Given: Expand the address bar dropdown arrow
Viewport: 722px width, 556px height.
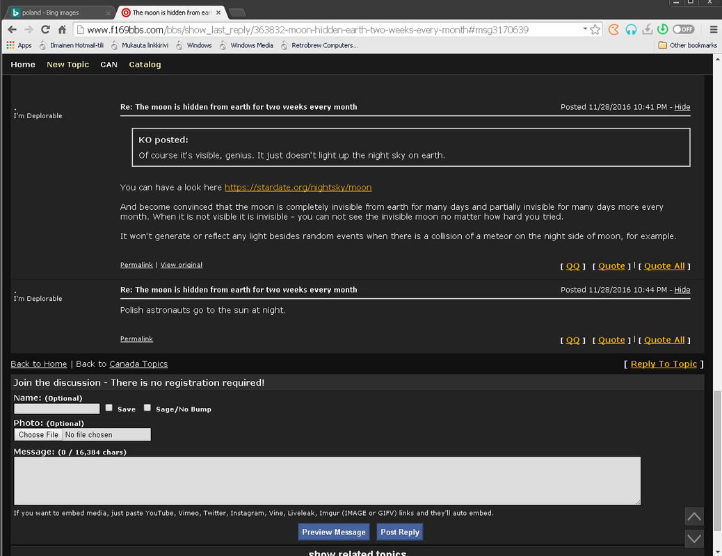Looking at the screenshot, I should pos(585,29).
